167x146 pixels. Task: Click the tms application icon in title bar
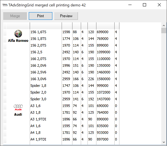(x=5, y=5)
